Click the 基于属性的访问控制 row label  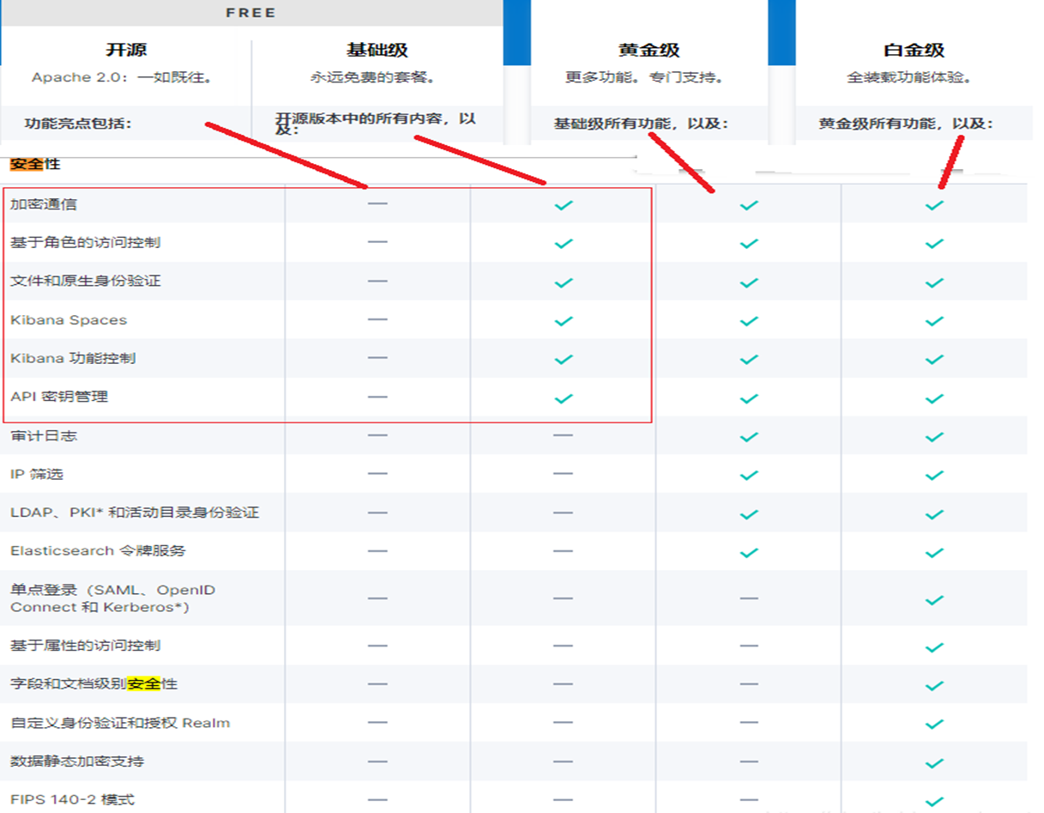click(x=85, y=646)
